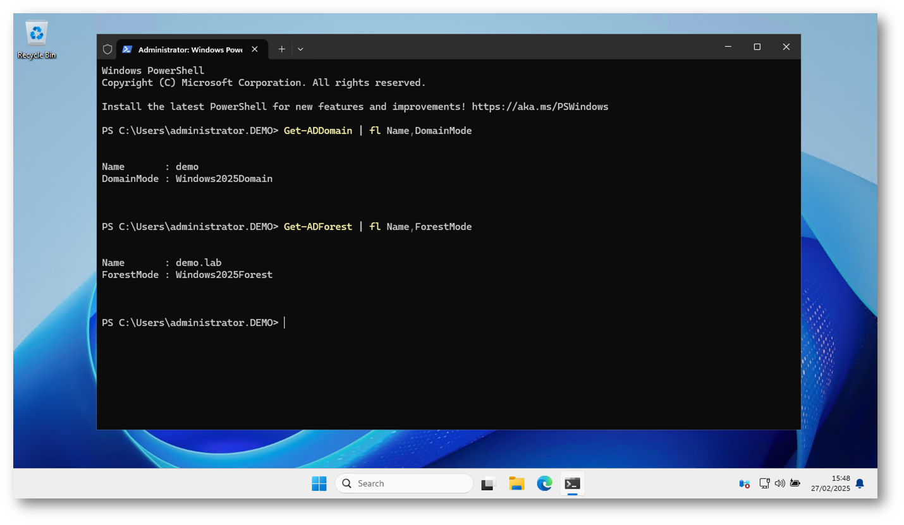The height and width of the screenshot is (525, 904).
Task: Click the active PowerShell prompt line
Action: click(x=193, y=323)
